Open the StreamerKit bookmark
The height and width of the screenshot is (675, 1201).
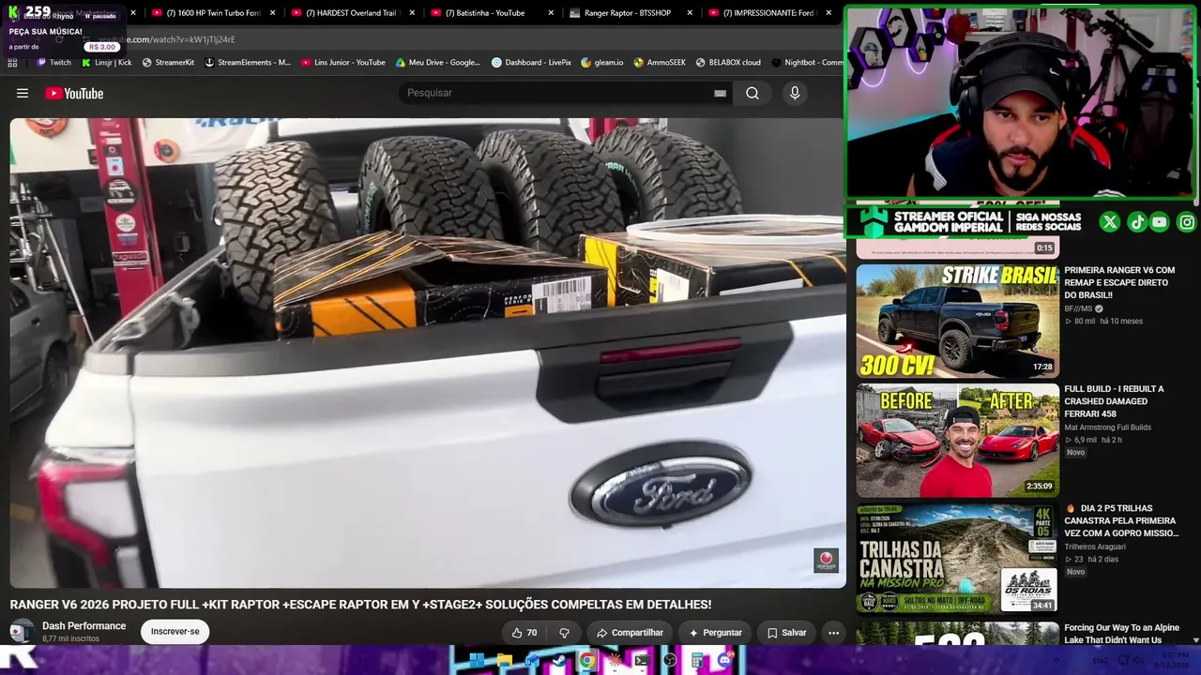[x=168, y=63]
